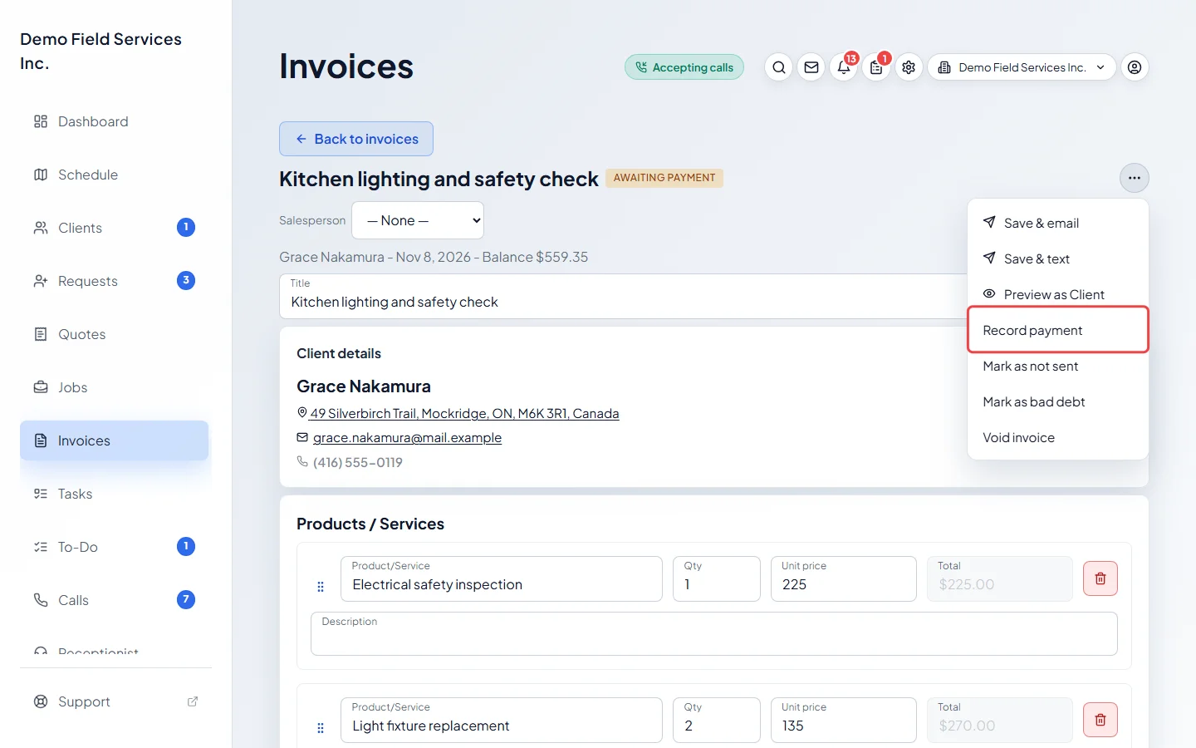
Task: Toggle the Accepting calls status pill
Action: tap(684, 67)
